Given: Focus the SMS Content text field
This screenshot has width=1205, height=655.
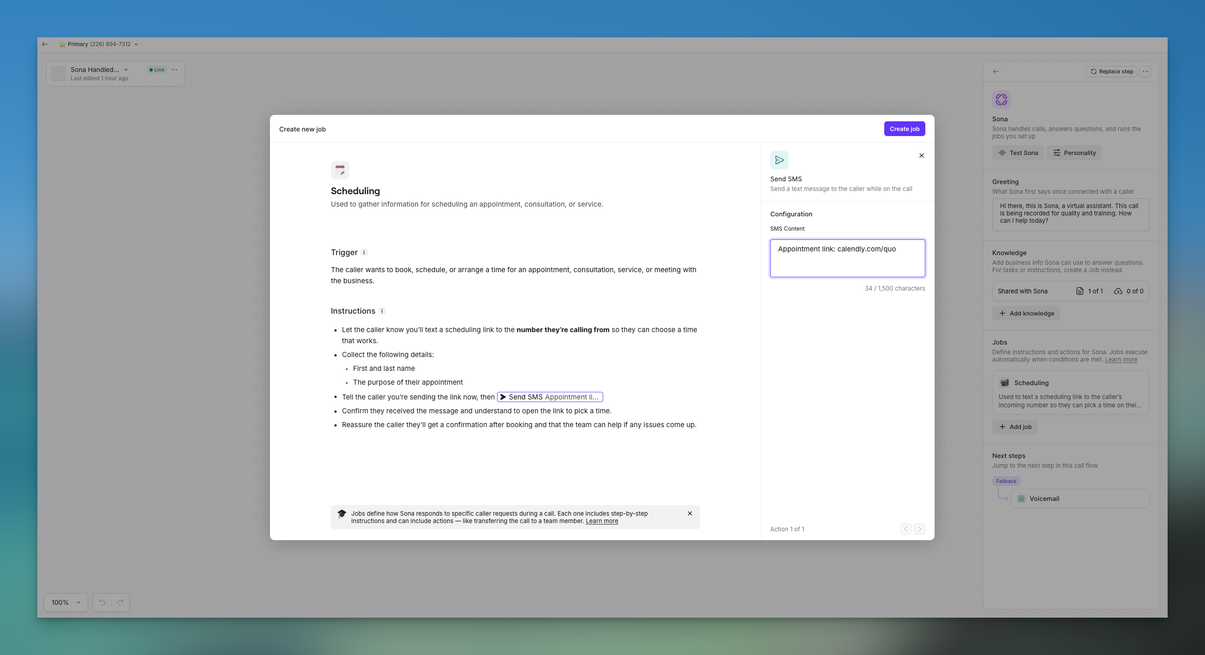Looking at the screenshot, I should coord(847,258).
